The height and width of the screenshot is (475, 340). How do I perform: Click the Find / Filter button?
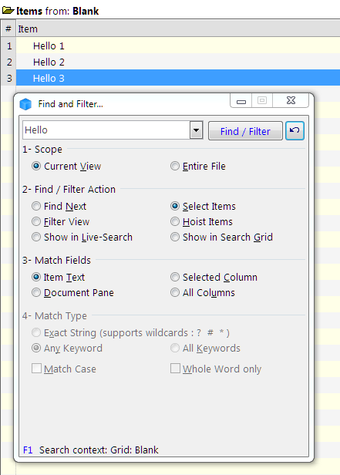(x=245, y=131)
